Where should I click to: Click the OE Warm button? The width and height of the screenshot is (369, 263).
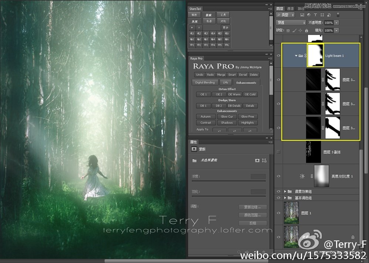(x=234, y=94)
